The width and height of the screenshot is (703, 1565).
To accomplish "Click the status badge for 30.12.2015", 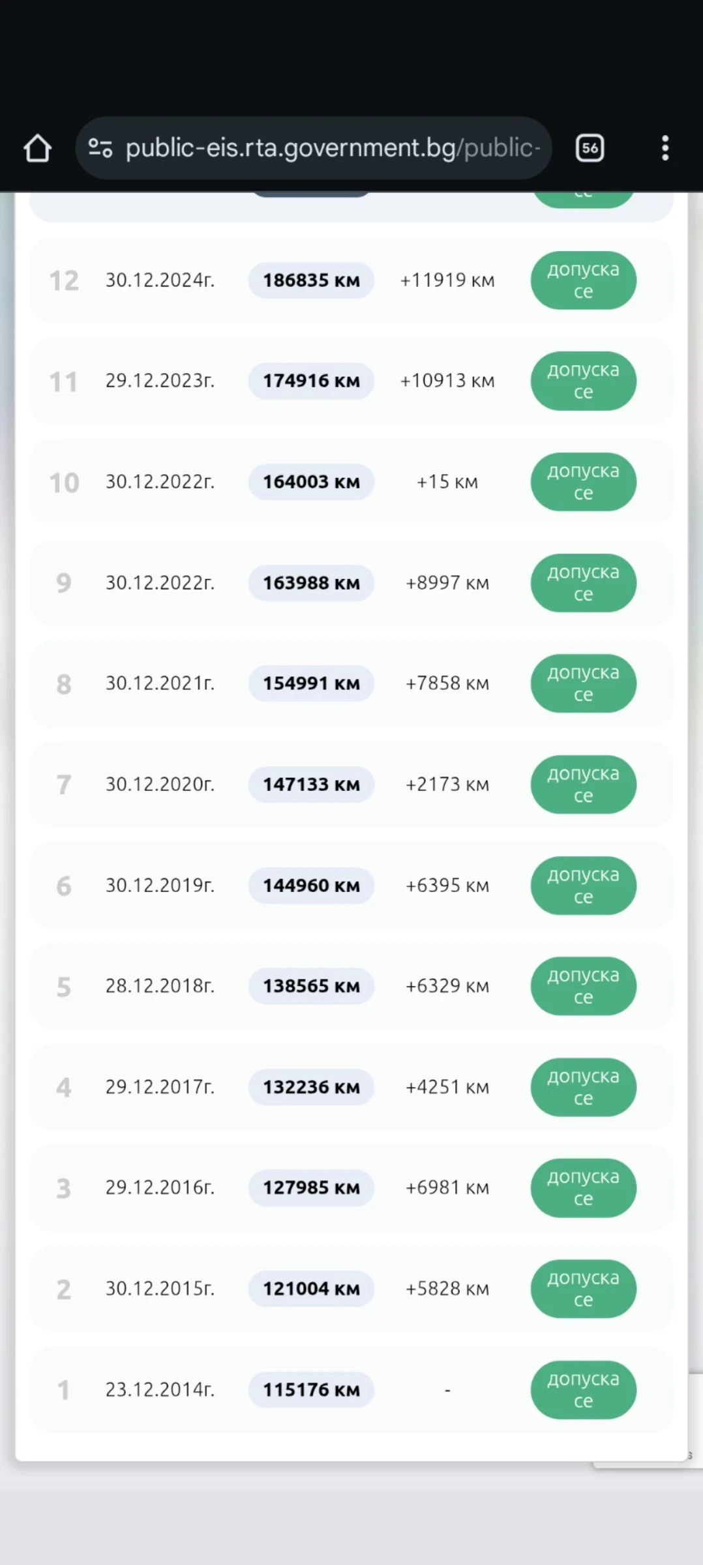I will pos(583,1289).
